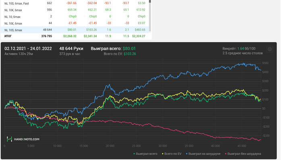Toggle 'Выиграл всего' green legend series
The height and width of the screenshot is (160, 282).
(145, 154)
